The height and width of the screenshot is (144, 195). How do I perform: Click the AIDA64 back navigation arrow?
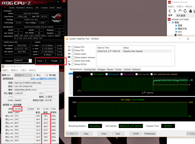pyautogui.click(x=170, y=11)
